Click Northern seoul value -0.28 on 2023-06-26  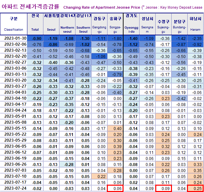(x=67, y=164)
